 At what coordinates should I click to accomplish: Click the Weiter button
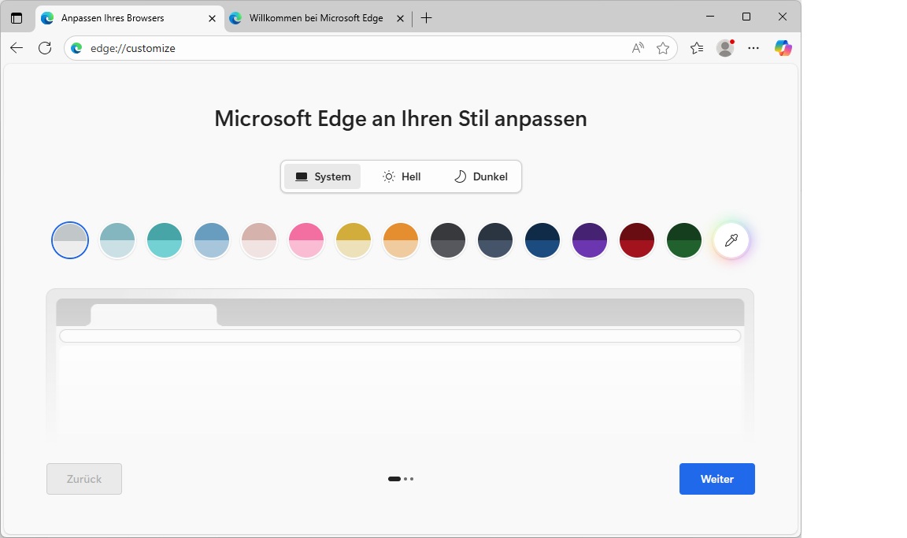[x=716, y=479]
